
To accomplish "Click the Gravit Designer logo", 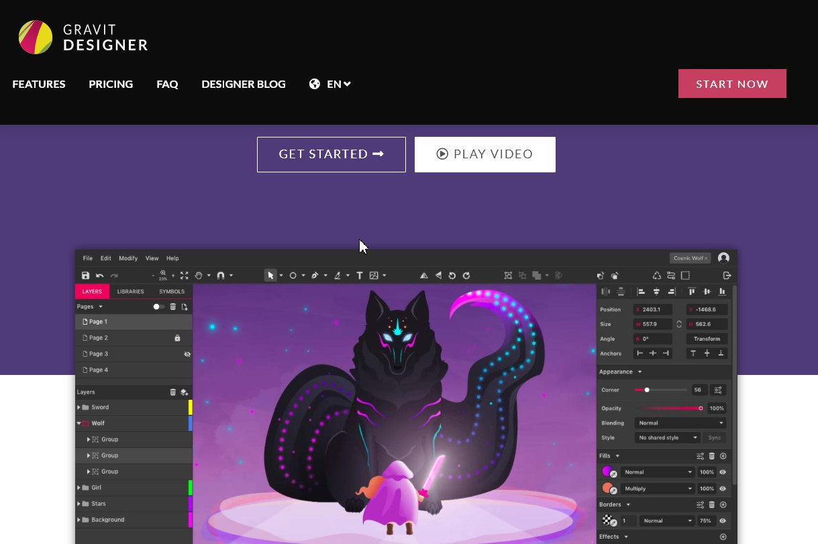I will (x=83, y=37).
